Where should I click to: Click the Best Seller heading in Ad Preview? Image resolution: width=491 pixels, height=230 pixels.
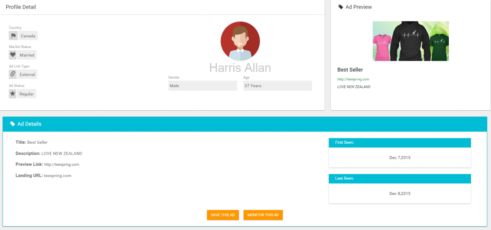pos(350,70)
